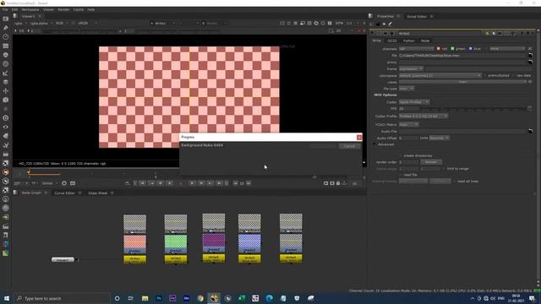Click the Nuke icon in Windows taskbar
The image size is (541, 304).
pos(214,298)
